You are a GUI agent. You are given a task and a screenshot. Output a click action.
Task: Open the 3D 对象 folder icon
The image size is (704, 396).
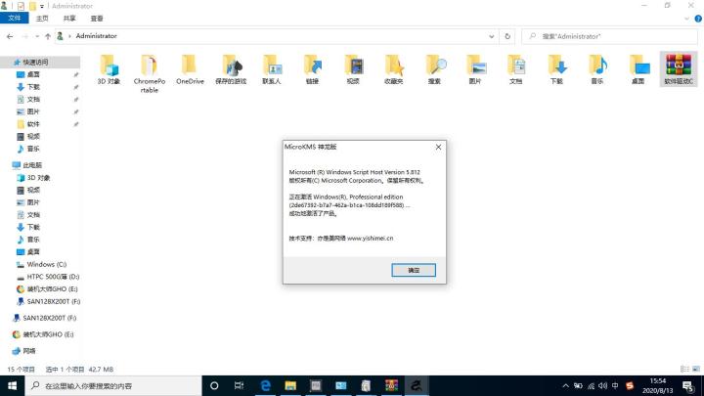click(109, 66)
